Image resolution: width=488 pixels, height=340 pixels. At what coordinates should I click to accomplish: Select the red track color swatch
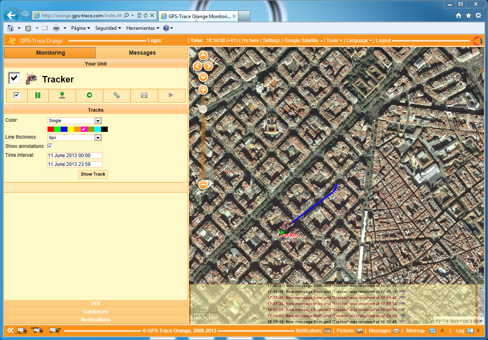[x=51, y=129]
